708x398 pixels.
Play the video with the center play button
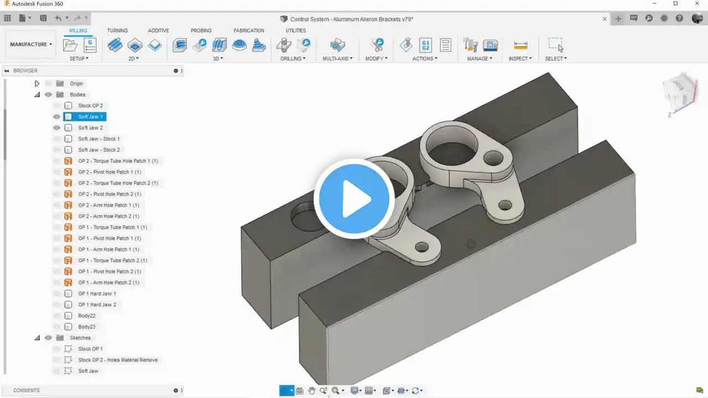pos(354,199)
